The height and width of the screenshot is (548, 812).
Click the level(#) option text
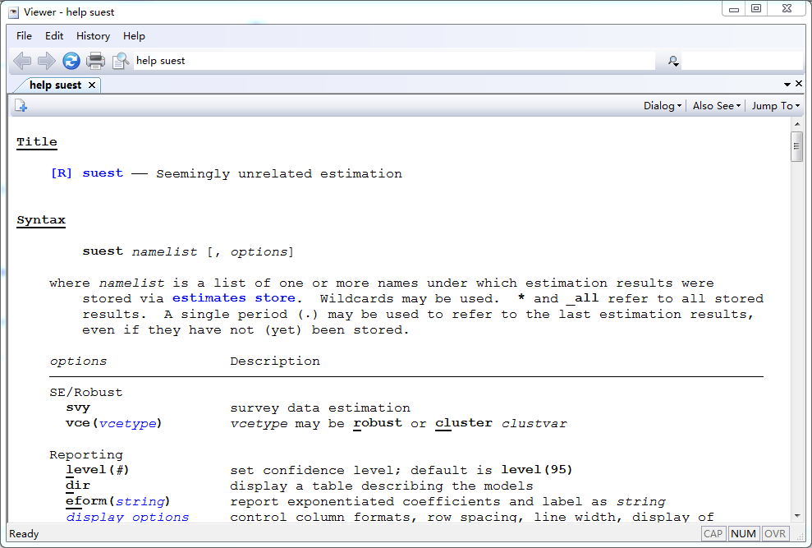pyautogui.click(x=98, y=470)
